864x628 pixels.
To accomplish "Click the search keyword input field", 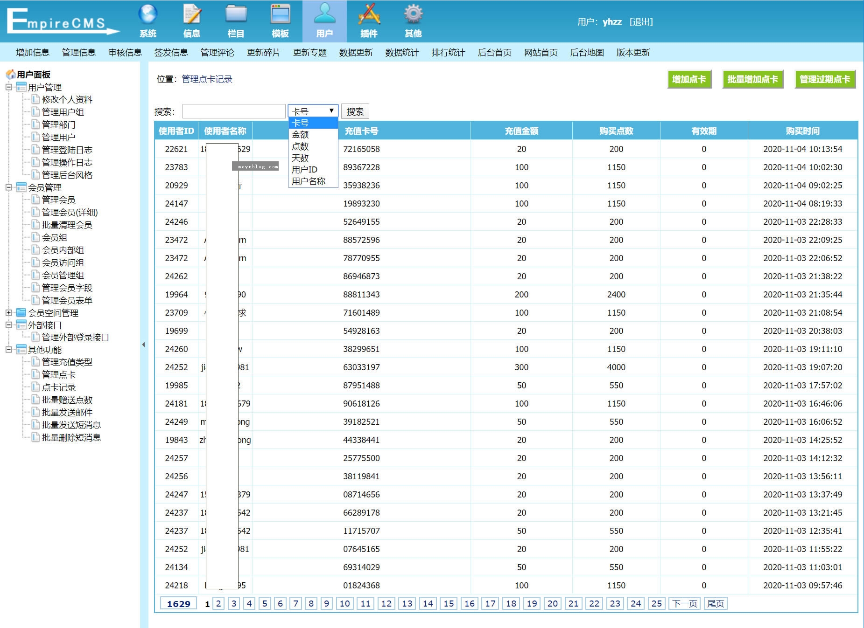I will [x=234, y=111].
